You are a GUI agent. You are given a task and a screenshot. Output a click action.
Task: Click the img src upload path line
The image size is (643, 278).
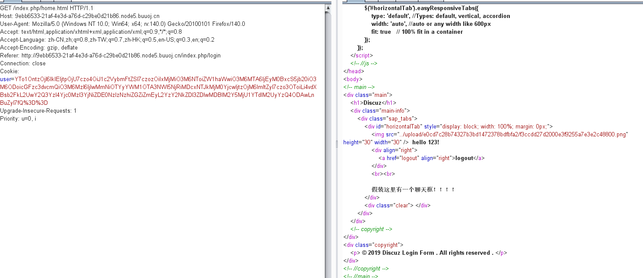pyautogui.click(x=500, y=135)
